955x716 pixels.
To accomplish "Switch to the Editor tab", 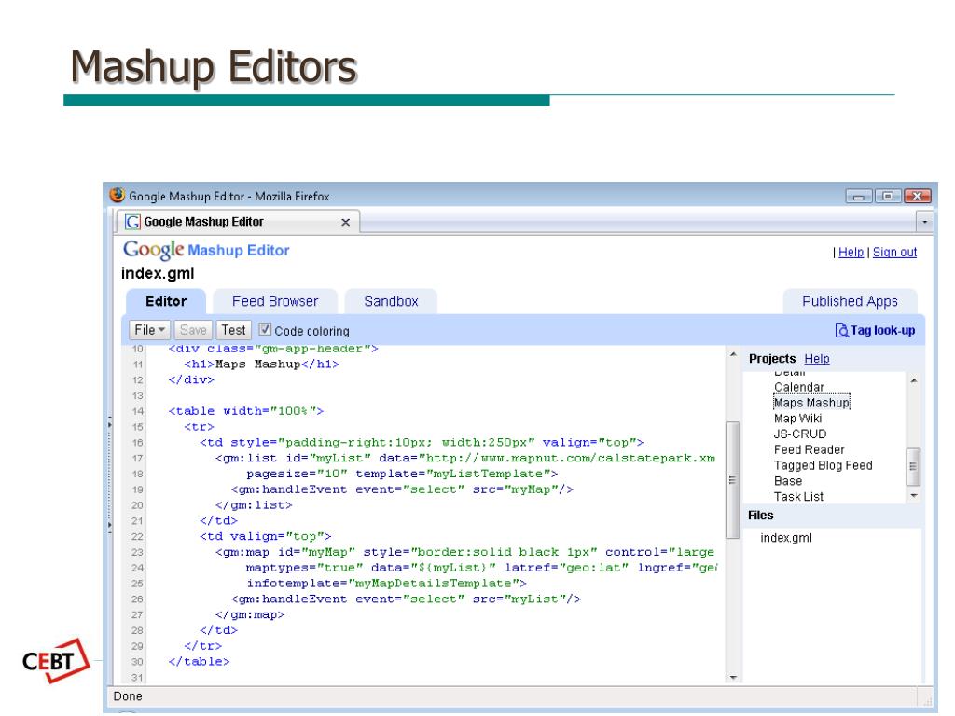I will point(166,301).
